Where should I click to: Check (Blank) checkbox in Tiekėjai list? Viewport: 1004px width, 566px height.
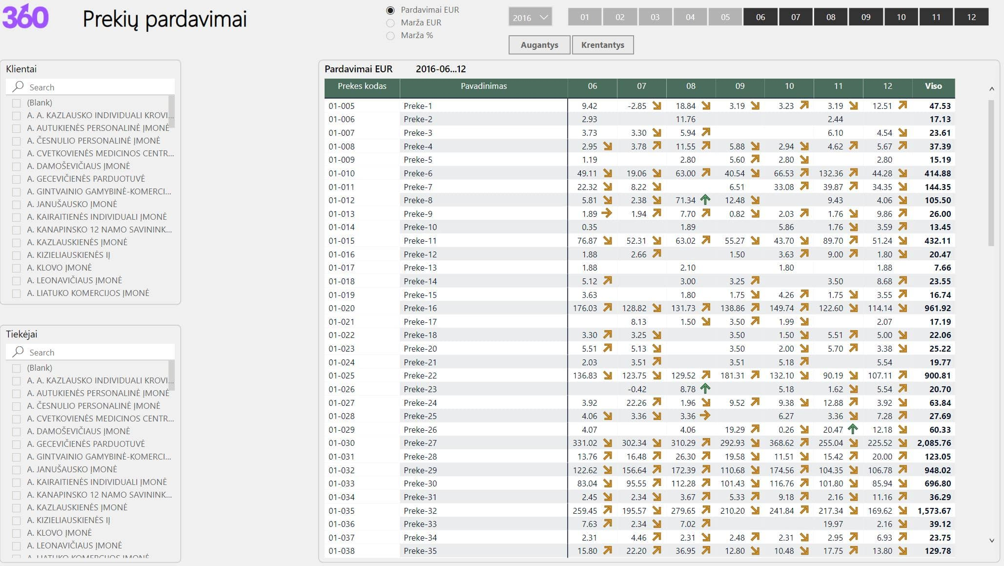(17, 368)
